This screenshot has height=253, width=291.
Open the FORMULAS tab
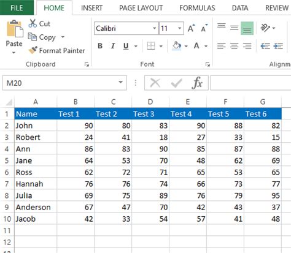197,8
